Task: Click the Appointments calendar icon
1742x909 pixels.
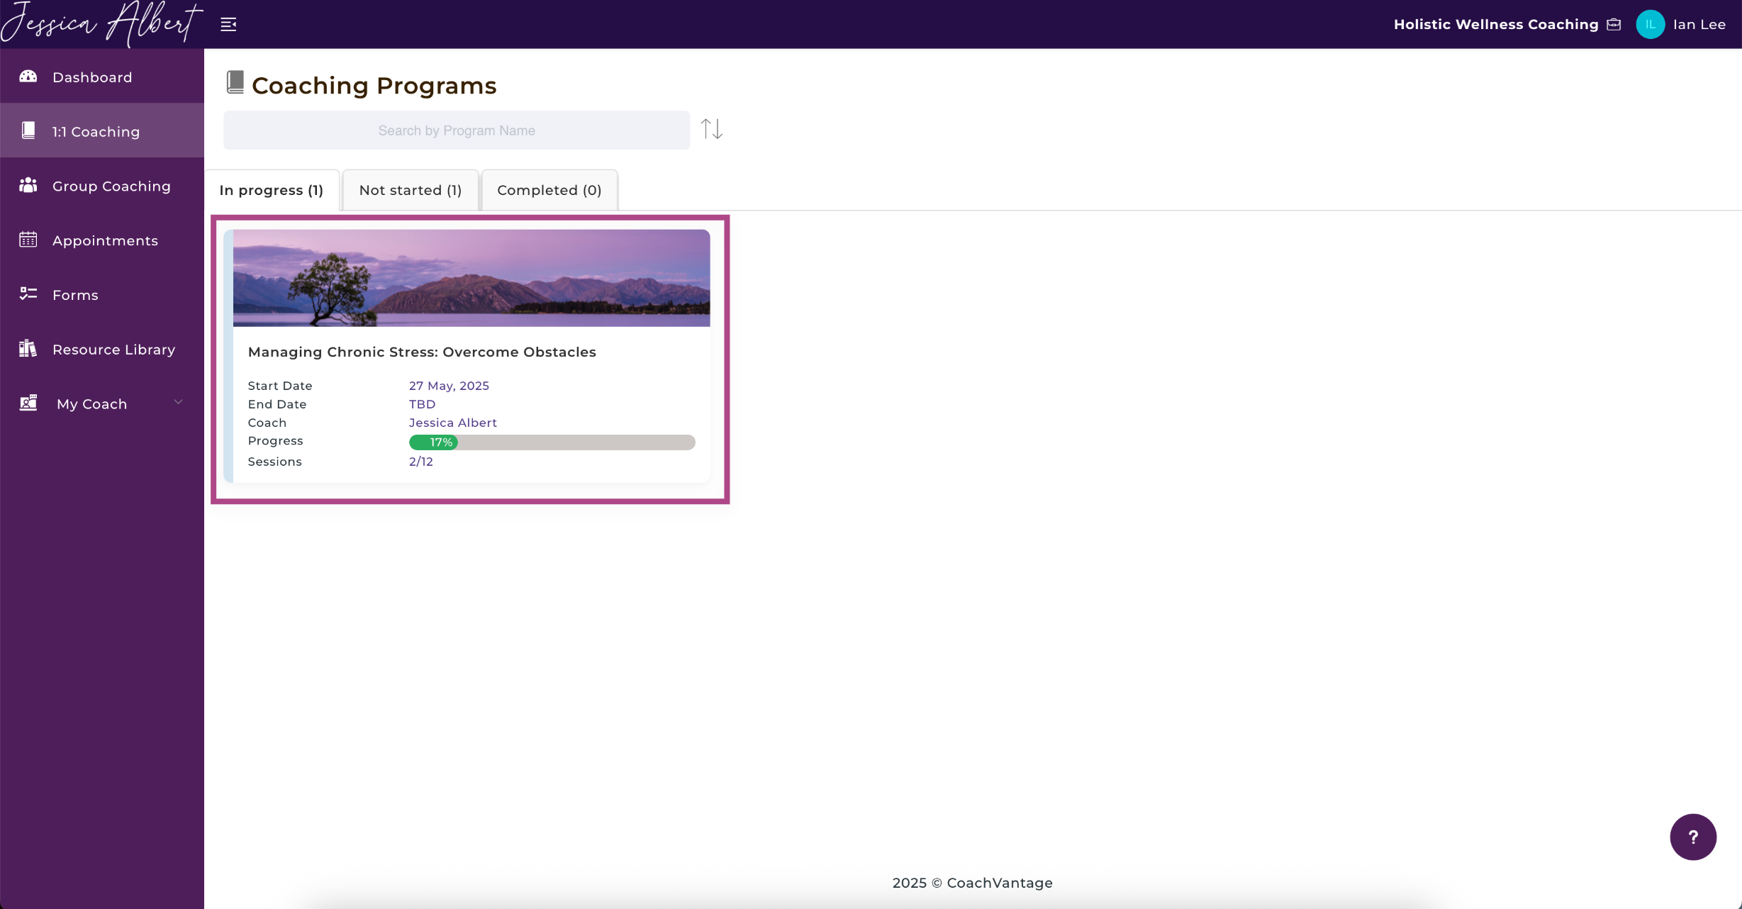Action: coord(28,240)
